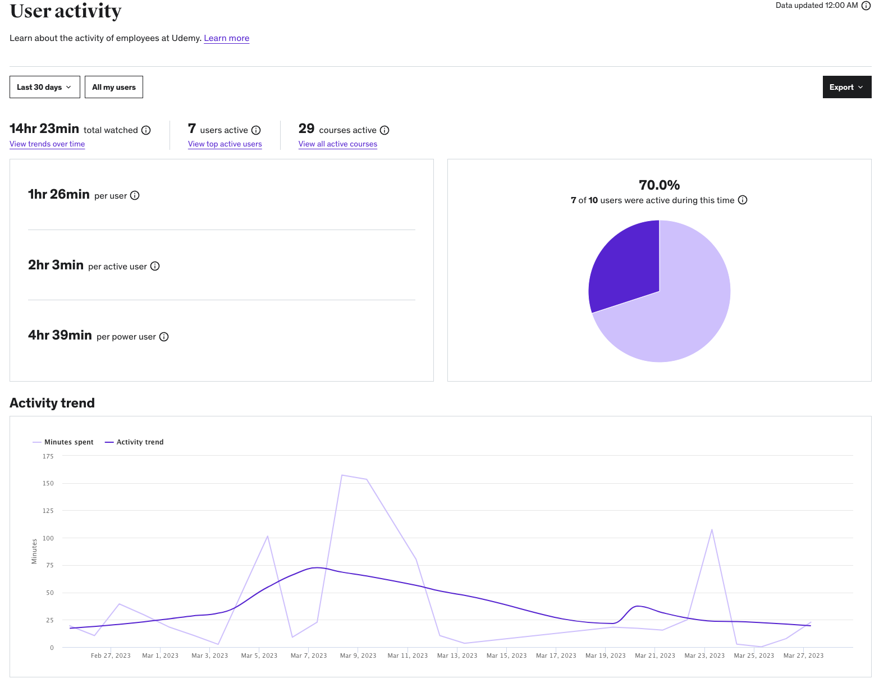Open the Learn more link
This screenshot has width=879, height=683.
(x=226, y=38)
